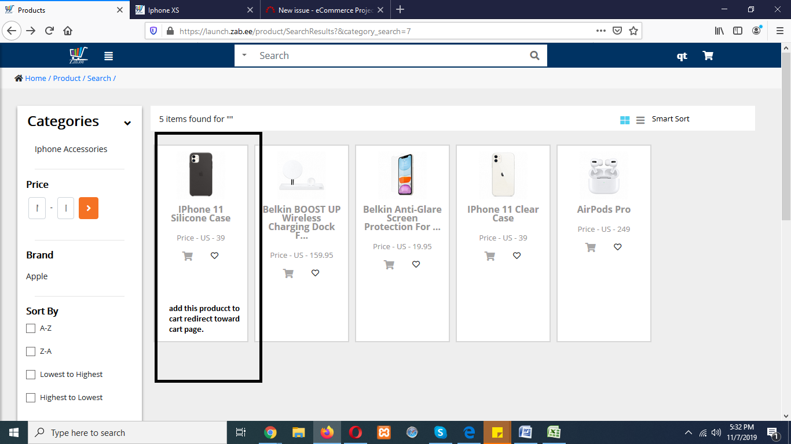Open the qt user menu

point(682,56)
